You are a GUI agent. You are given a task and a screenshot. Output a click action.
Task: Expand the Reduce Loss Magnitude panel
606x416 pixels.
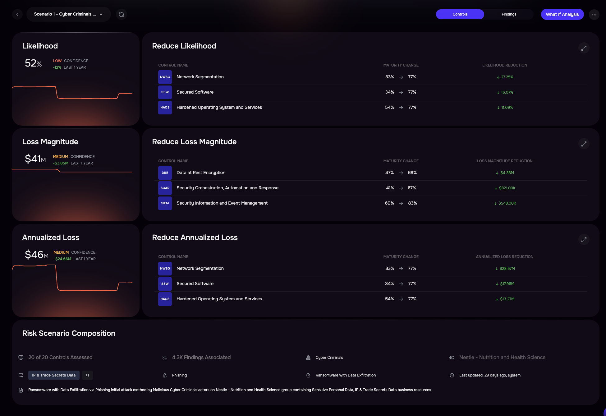pos(584,144)
